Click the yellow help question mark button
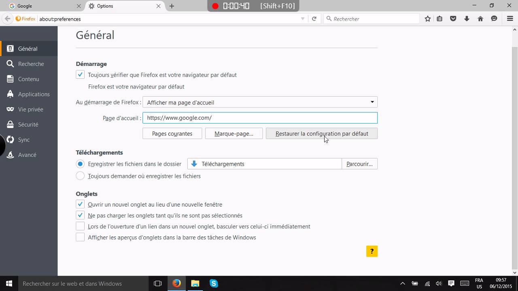 coord(372,251)
